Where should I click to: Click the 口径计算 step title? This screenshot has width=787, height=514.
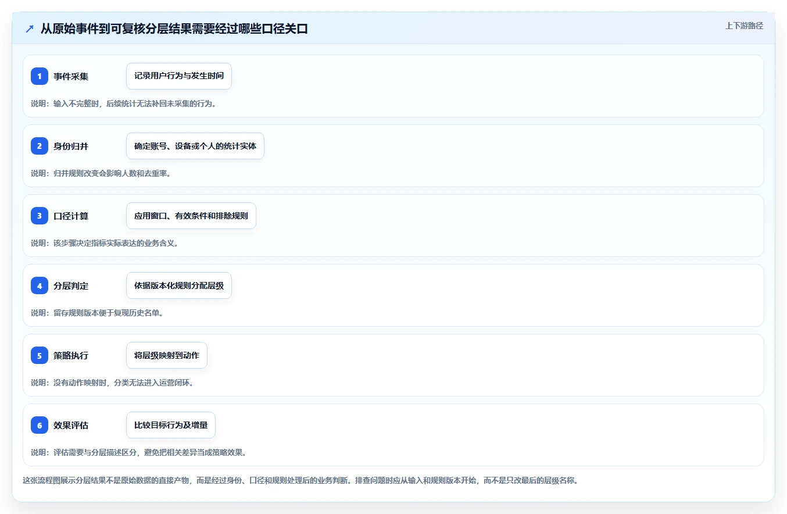point(71,216)
